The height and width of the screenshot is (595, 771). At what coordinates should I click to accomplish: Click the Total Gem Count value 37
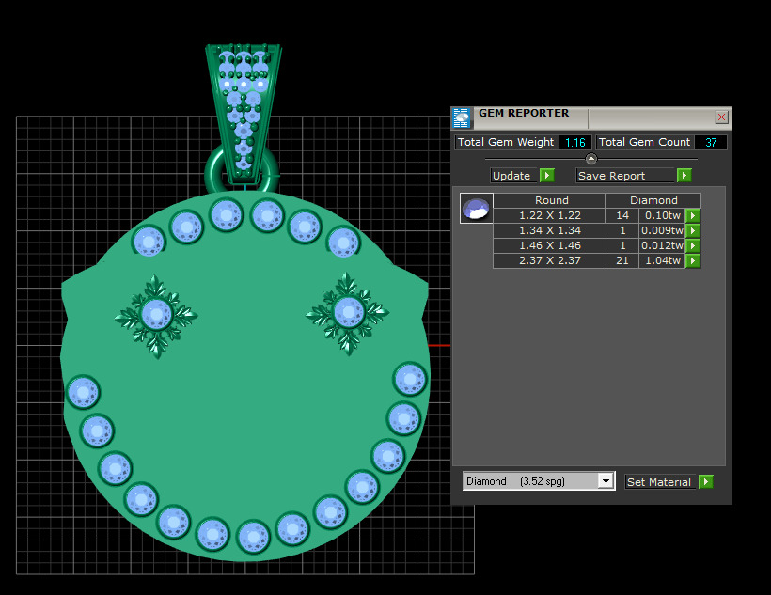711,143
